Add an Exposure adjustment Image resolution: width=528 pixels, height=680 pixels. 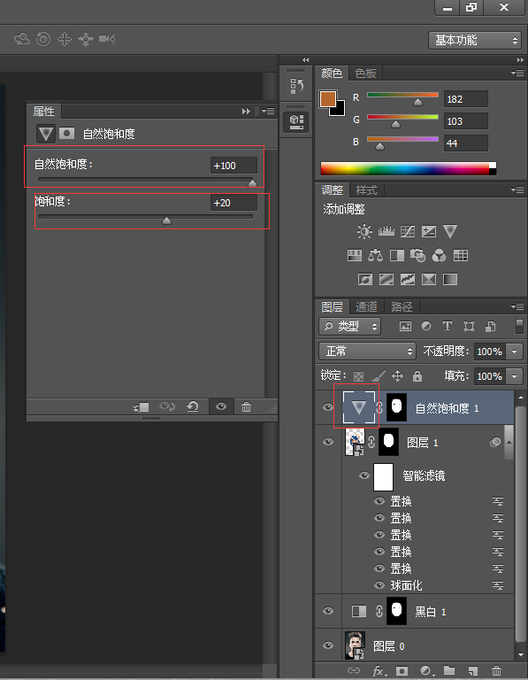(429, 232)
